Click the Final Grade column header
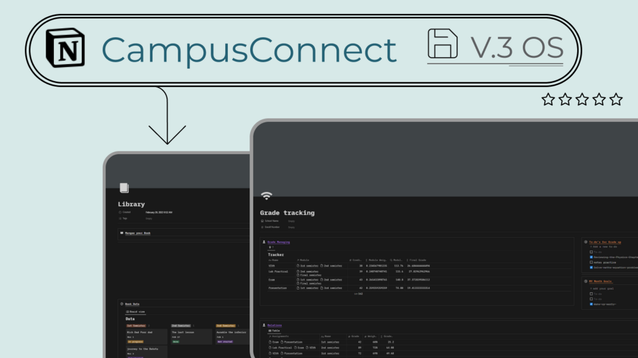The image size is (638, 358). 416,260
